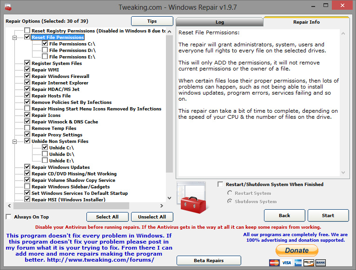Screen dimensions: 356x270
Task: Check the Remove Temp Files option
Action: [27, 128]
